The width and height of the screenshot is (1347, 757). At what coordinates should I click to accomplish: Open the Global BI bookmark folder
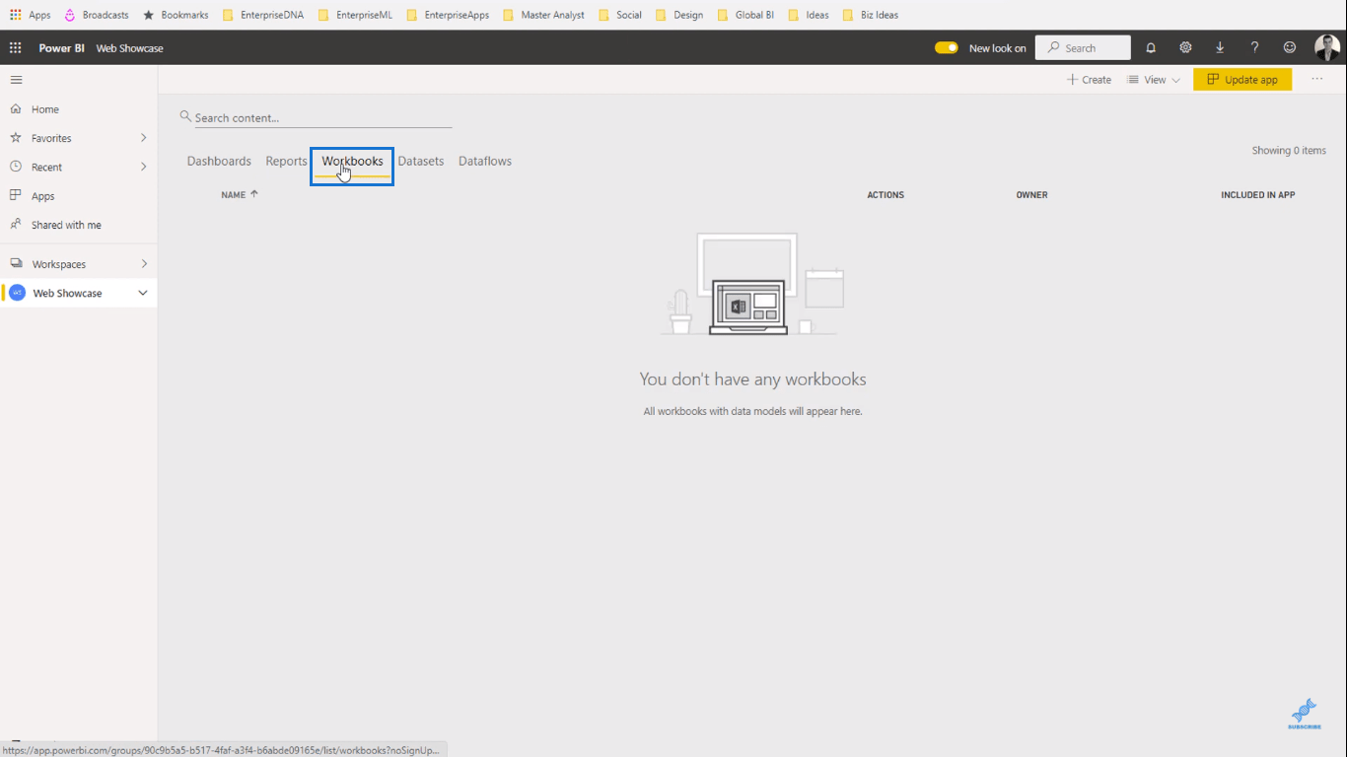point(745,15)
